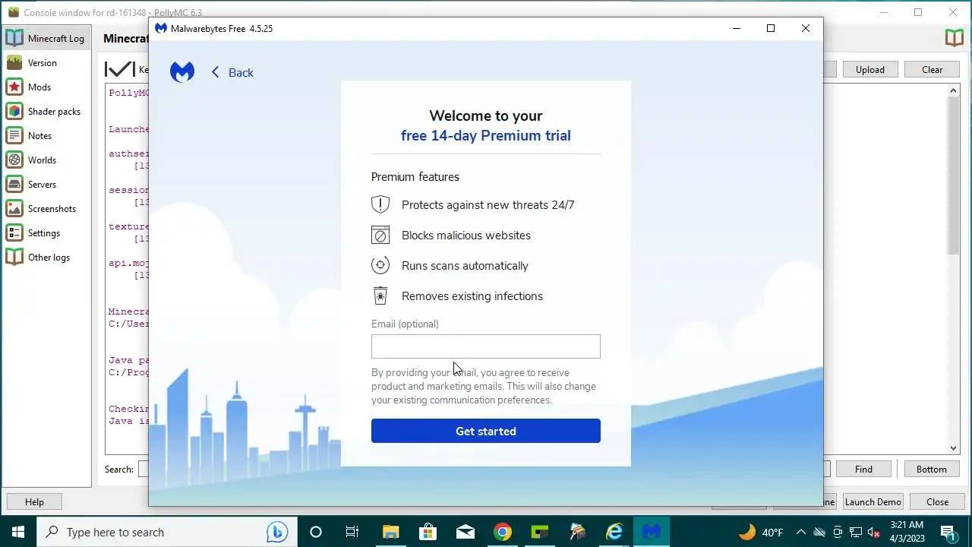Open the Settings page in PollyMC
This screenshot has height=547, width=972.
point(46,232)
